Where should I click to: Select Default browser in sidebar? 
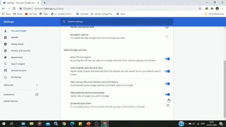click(x=19, y=71)
